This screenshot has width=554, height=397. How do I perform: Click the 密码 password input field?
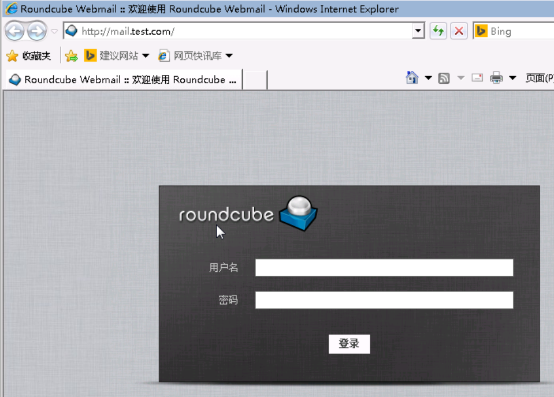[x=384, y=300]
